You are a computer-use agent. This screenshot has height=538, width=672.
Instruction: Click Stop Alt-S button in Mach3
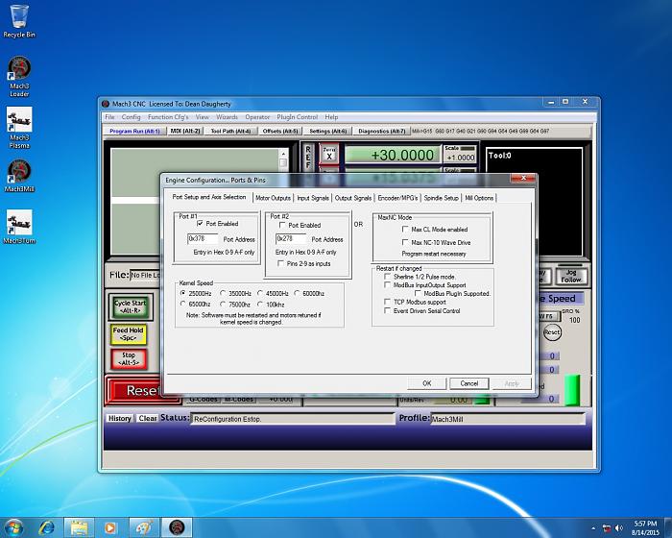(x=129, y=359)
